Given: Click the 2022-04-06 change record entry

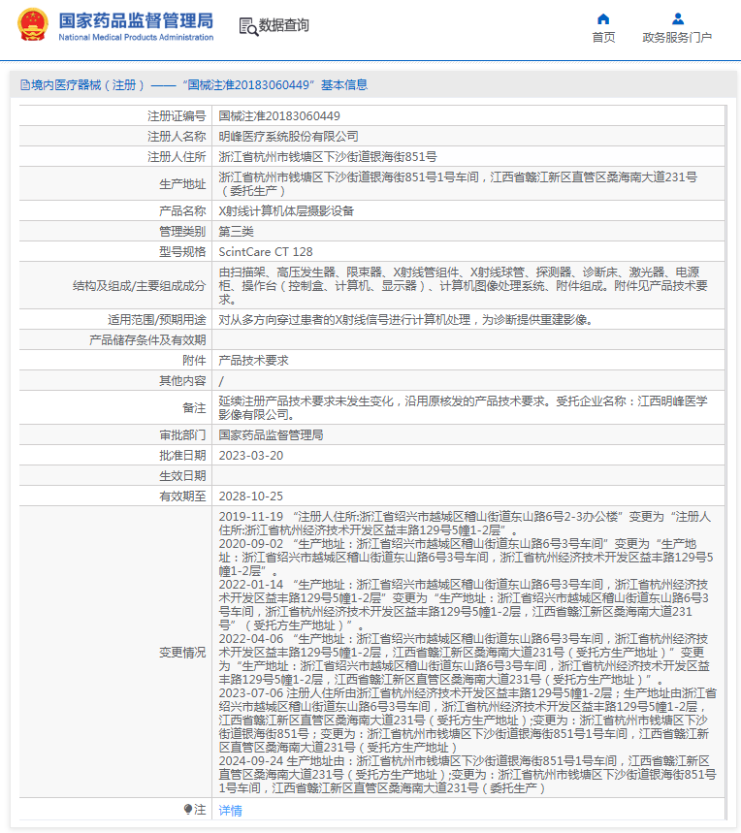Looking at the screenshot, I should (465, 659).
